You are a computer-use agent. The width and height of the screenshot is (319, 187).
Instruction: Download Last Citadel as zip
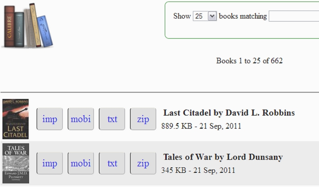[143, 119]
